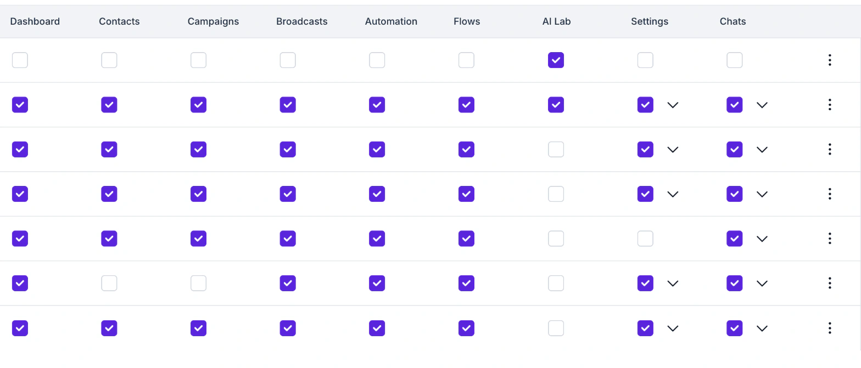Uncheck the Dashboard checkbox in the second row
The height and width of the screenshot is (368, 861).
(20, 105)
